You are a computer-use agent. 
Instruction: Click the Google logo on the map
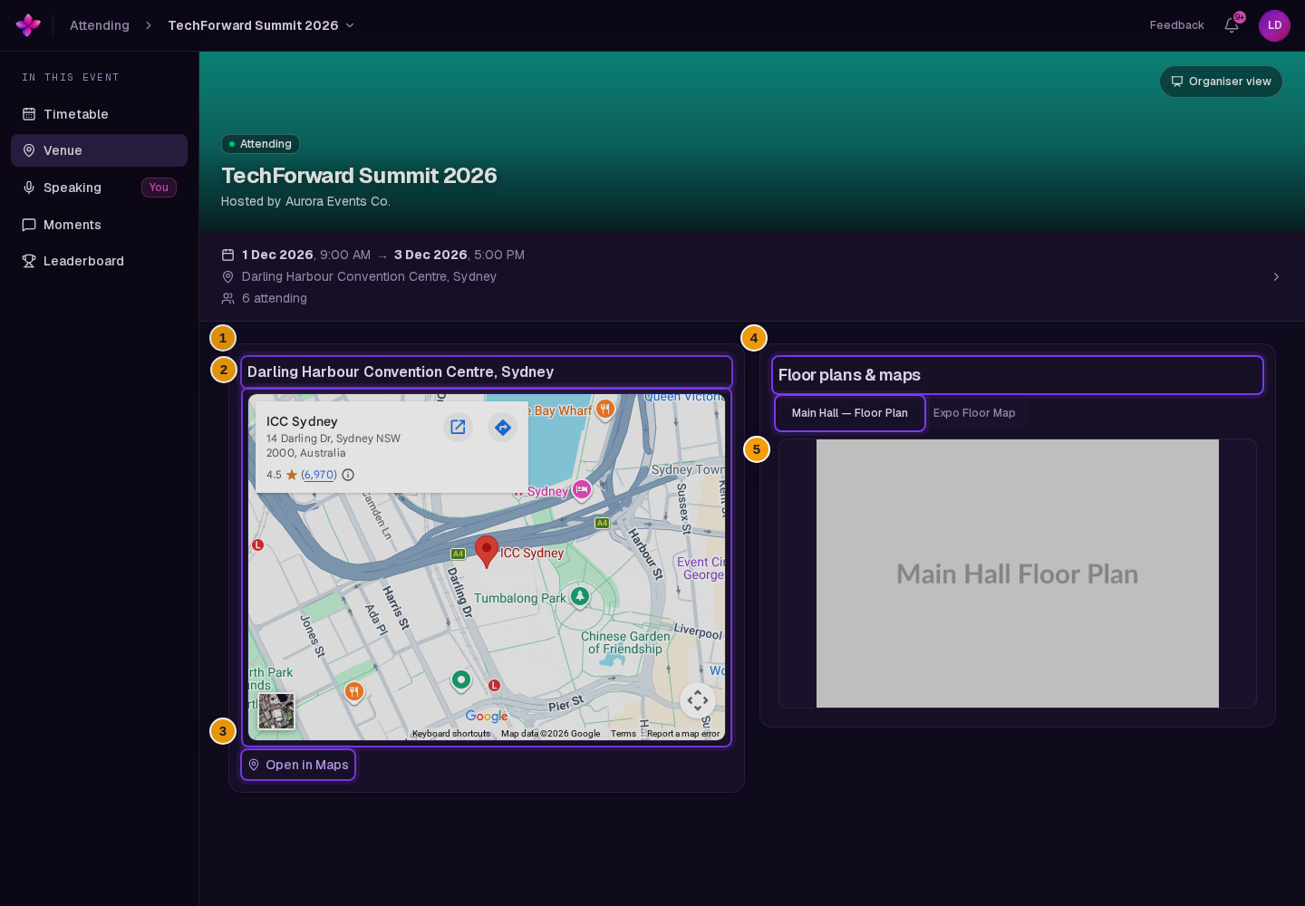[x=487, y=716]
